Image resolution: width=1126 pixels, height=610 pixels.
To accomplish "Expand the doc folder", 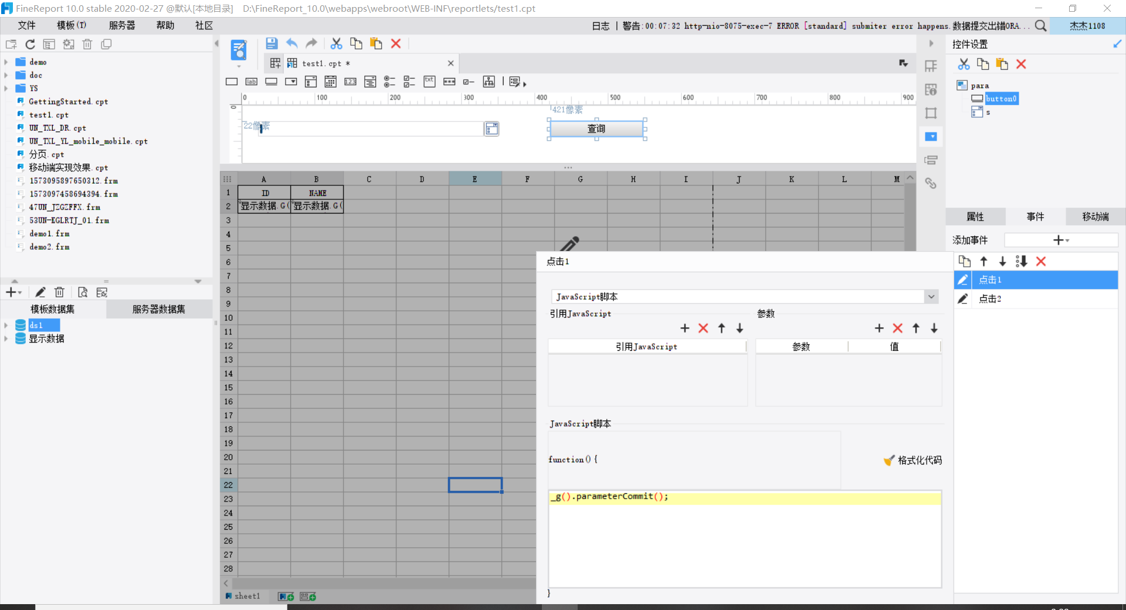I will click(6, 75).
